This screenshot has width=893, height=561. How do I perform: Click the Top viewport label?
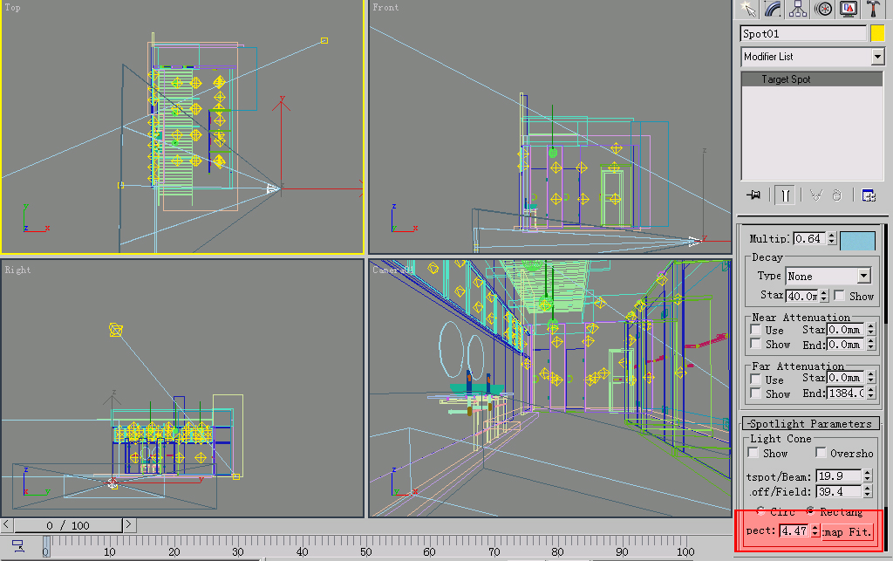[12, 7]
